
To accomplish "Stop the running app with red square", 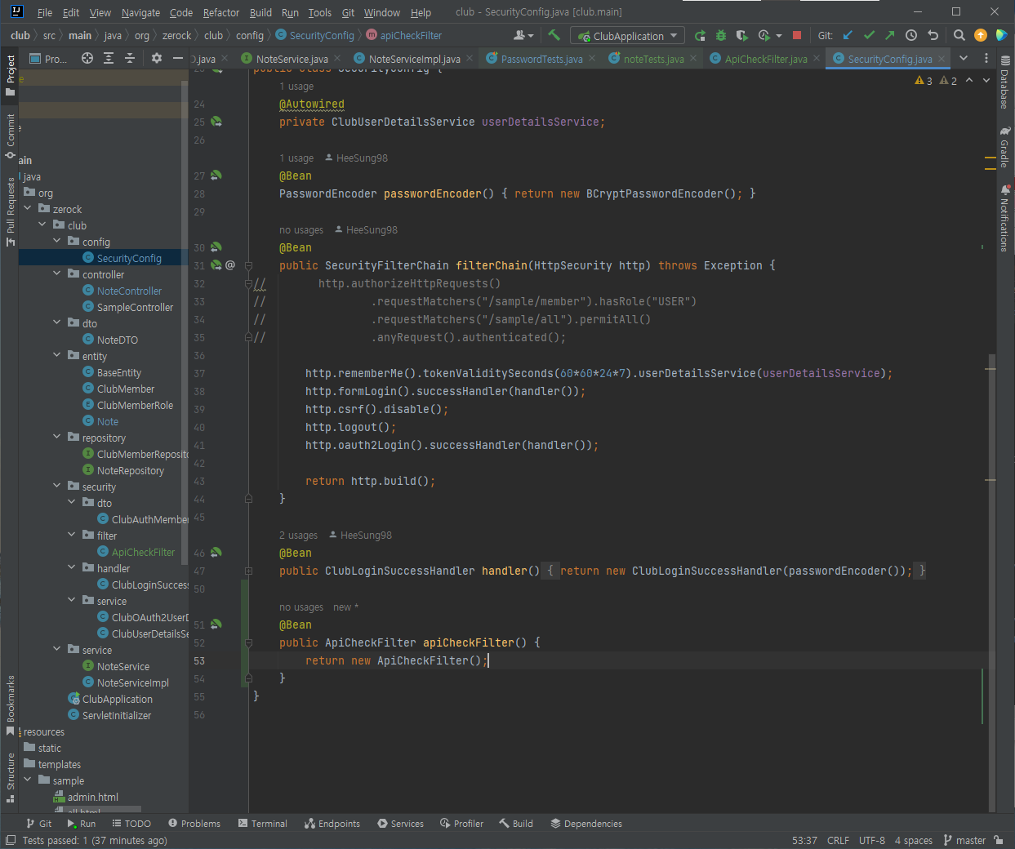I will click(x=797, y=36).
